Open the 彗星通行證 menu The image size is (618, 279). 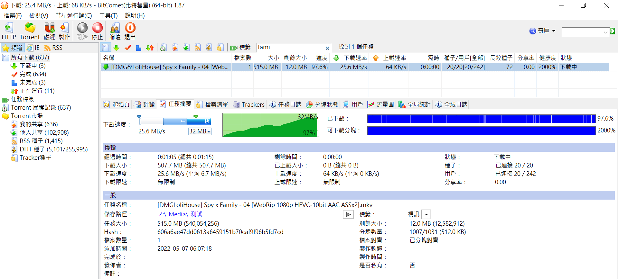(74, 15)
